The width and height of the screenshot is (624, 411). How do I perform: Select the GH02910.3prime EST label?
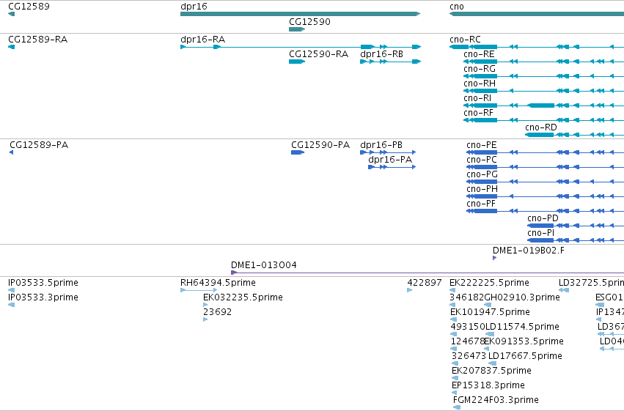click(522, 297)
